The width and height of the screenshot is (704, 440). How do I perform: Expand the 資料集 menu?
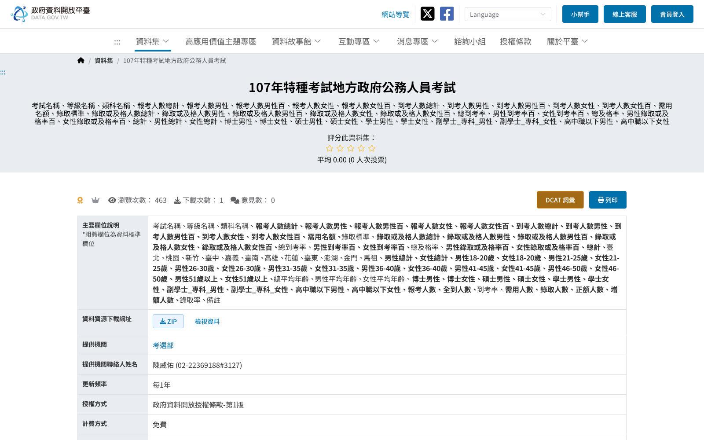point(153,41)
